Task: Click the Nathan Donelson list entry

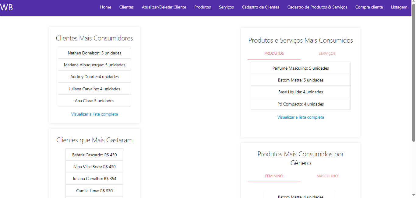Action: click(x=94, y=53)
